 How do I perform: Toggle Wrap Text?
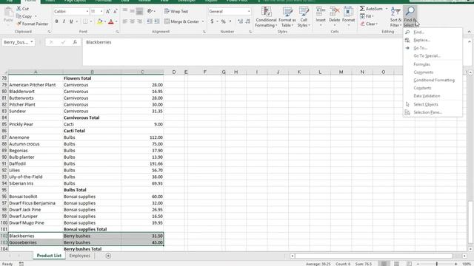pos(176,12)
